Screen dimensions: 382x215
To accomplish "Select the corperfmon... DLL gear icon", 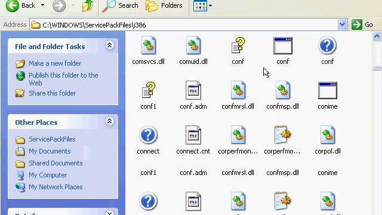I will click(x=238, y=135).
